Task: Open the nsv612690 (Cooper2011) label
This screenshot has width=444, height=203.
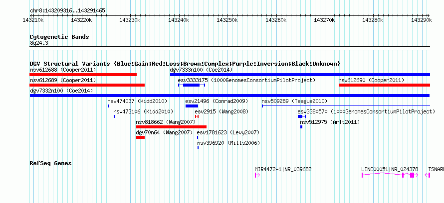Action: click(371, 80)
